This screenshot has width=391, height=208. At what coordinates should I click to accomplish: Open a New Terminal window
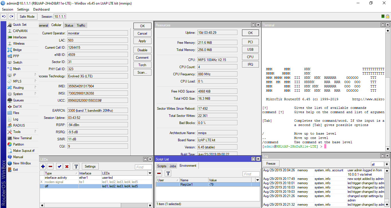tap(22, 138)
